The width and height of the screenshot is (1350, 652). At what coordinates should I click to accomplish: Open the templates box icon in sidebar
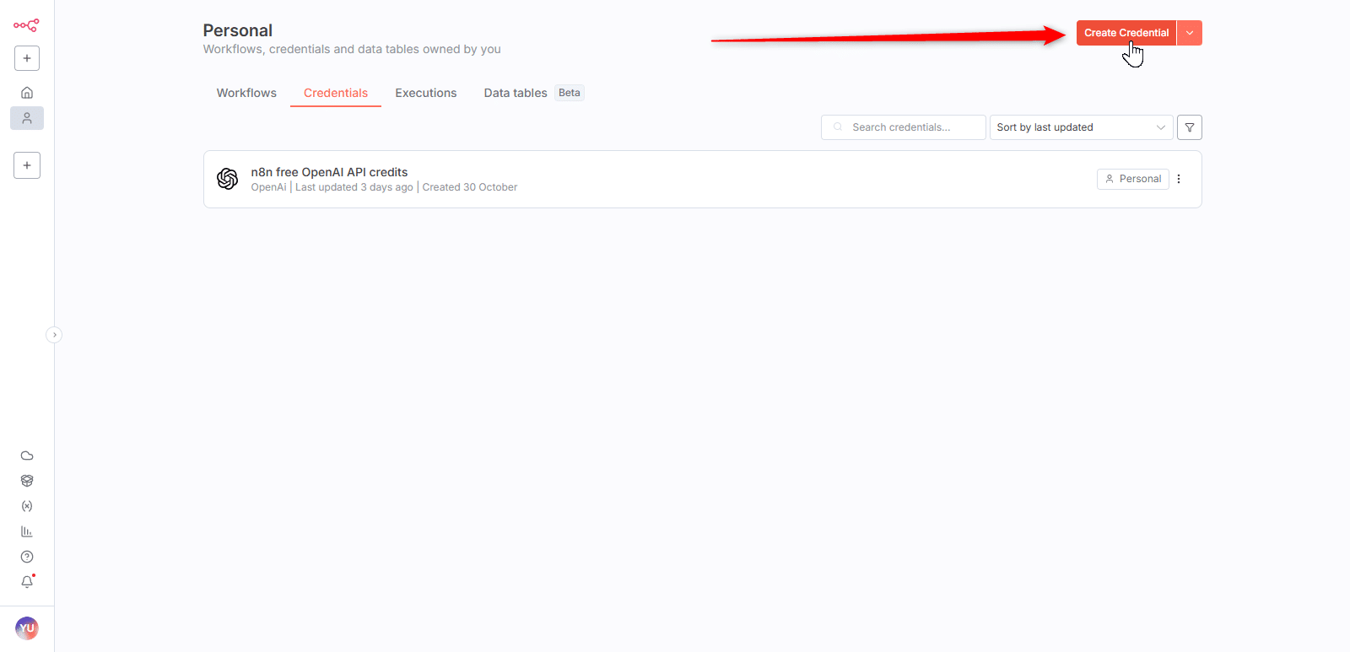(27, 481)
